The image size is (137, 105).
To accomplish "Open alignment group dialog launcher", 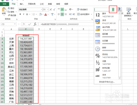I will click(92, 19).
